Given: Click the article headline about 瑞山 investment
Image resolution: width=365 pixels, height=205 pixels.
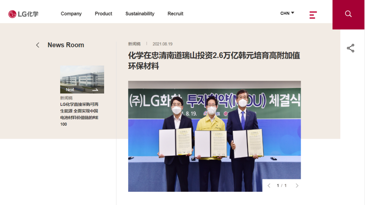Looking at the screenshot, I should (x=214, y=60).
